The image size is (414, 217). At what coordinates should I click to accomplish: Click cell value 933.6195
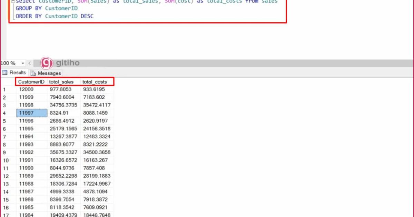[x=97, y=89]
